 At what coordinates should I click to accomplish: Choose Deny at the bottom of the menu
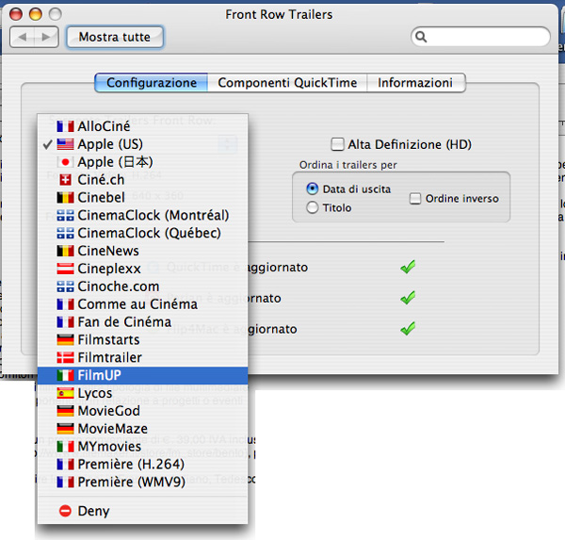pyautogui.click(x=143, y=511)
